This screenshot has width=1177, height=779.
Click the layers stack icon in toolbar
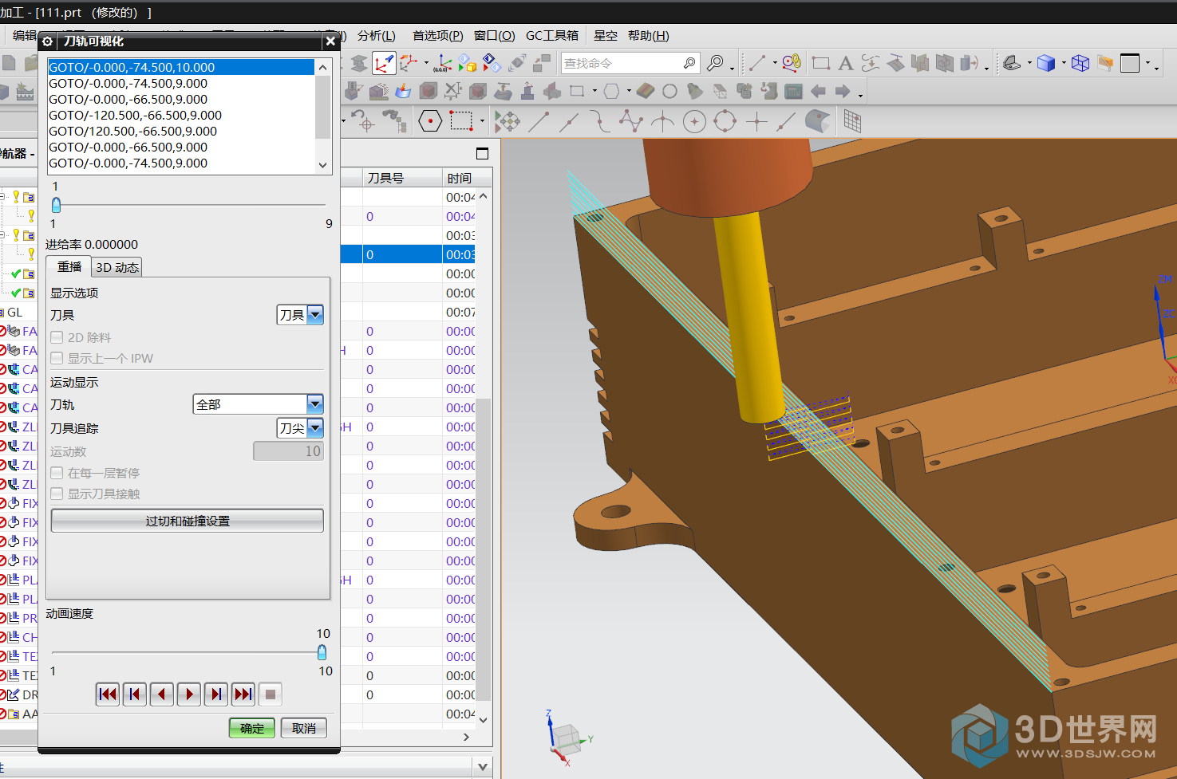point(359,63)
